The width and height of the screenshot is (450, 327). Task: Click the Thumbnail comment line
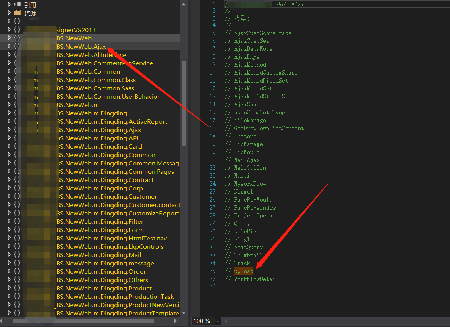243,255
